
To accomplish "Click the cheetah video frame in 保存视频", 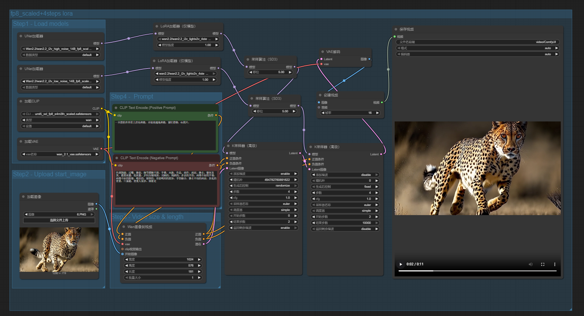I will click(x=478, y=168).
